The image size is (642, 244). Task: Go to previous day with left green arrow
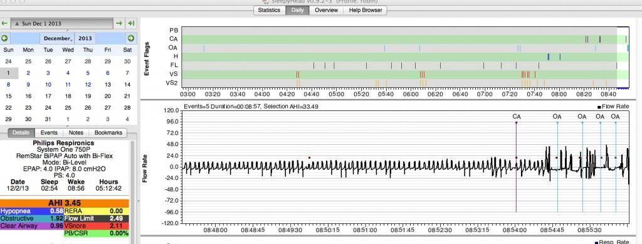(4, 23)
